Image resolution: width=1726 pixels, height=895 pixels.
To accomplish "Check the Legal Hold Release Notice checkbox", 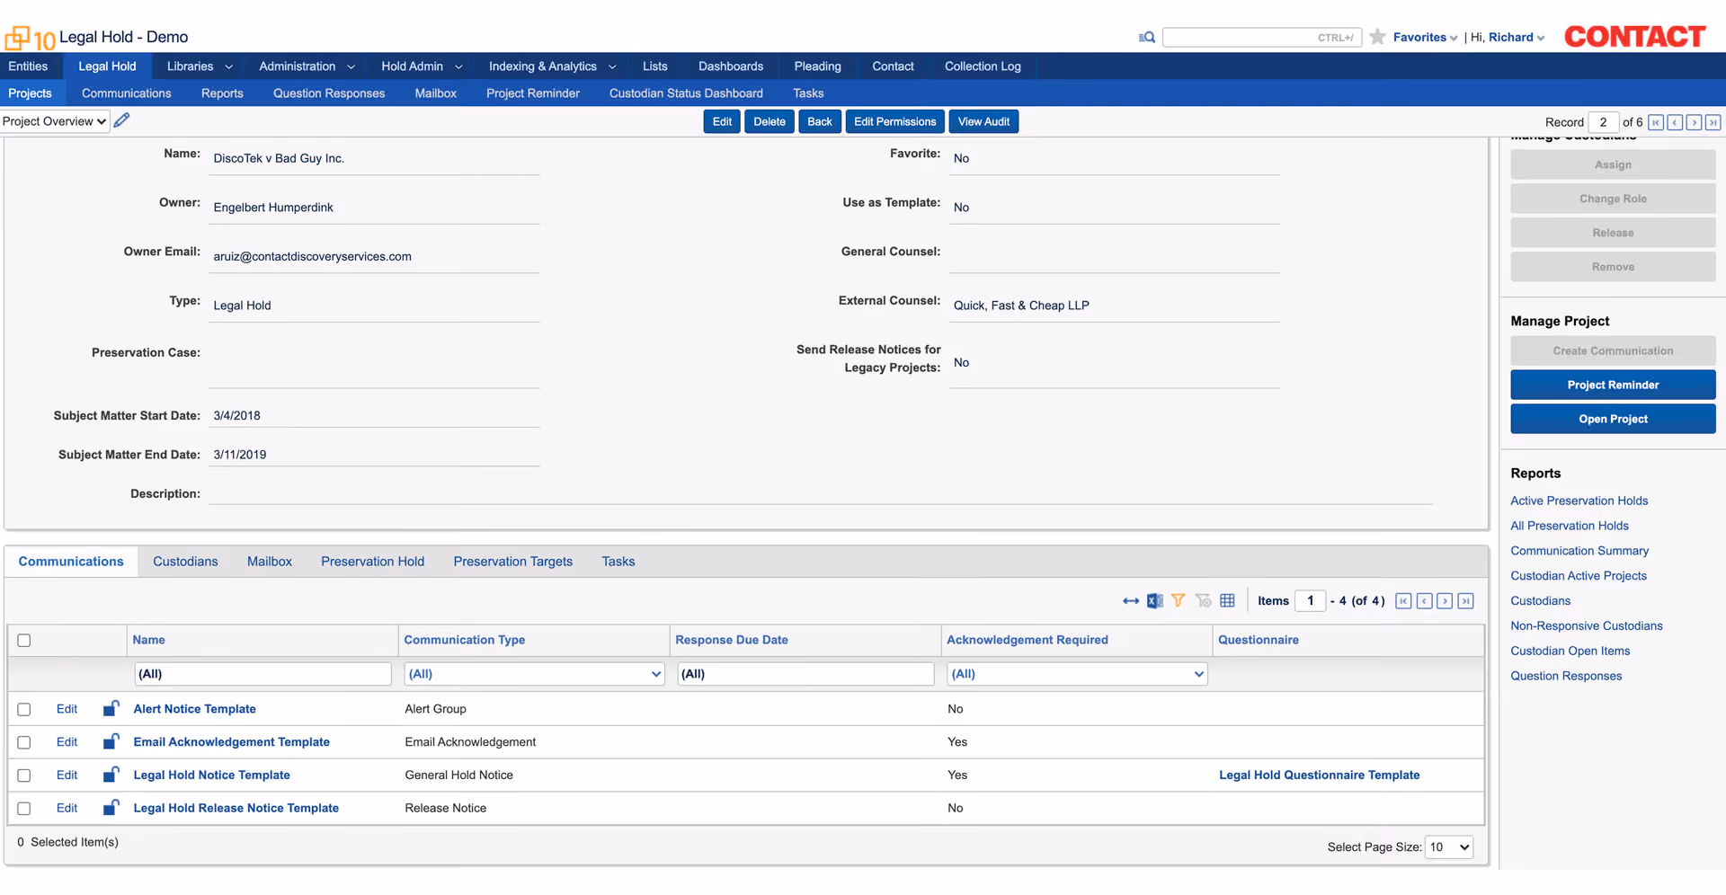I will coord(24,809).
